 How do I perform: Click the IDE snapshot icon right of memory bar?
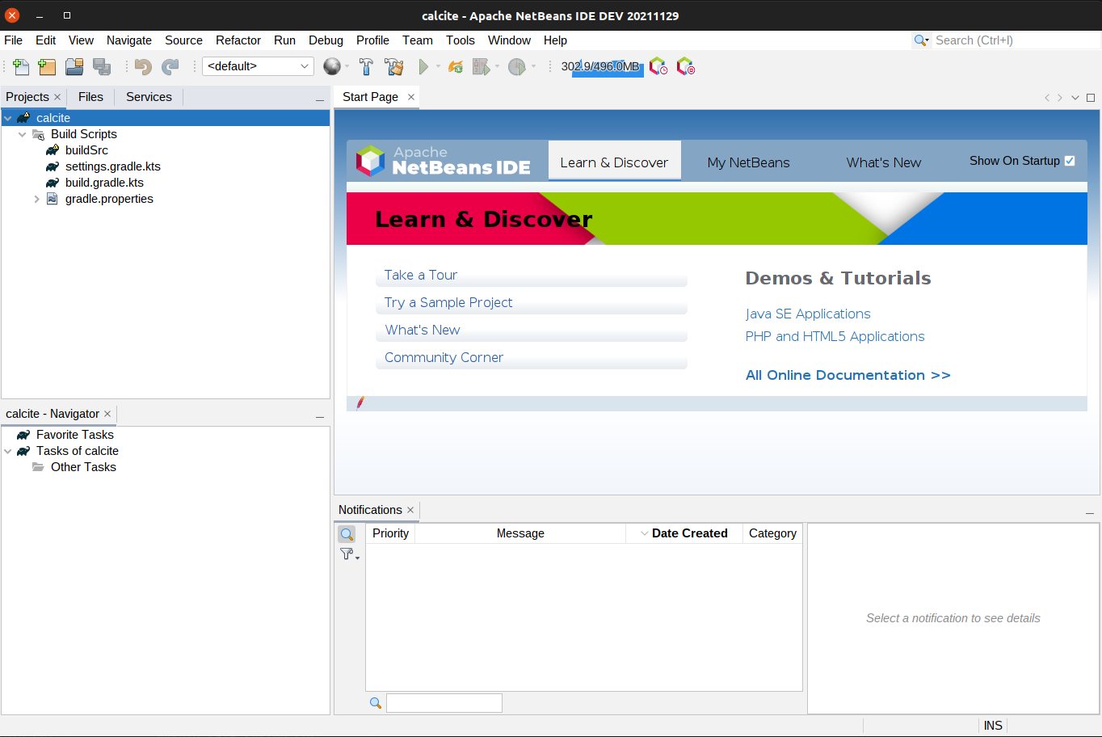pos(686,66)
